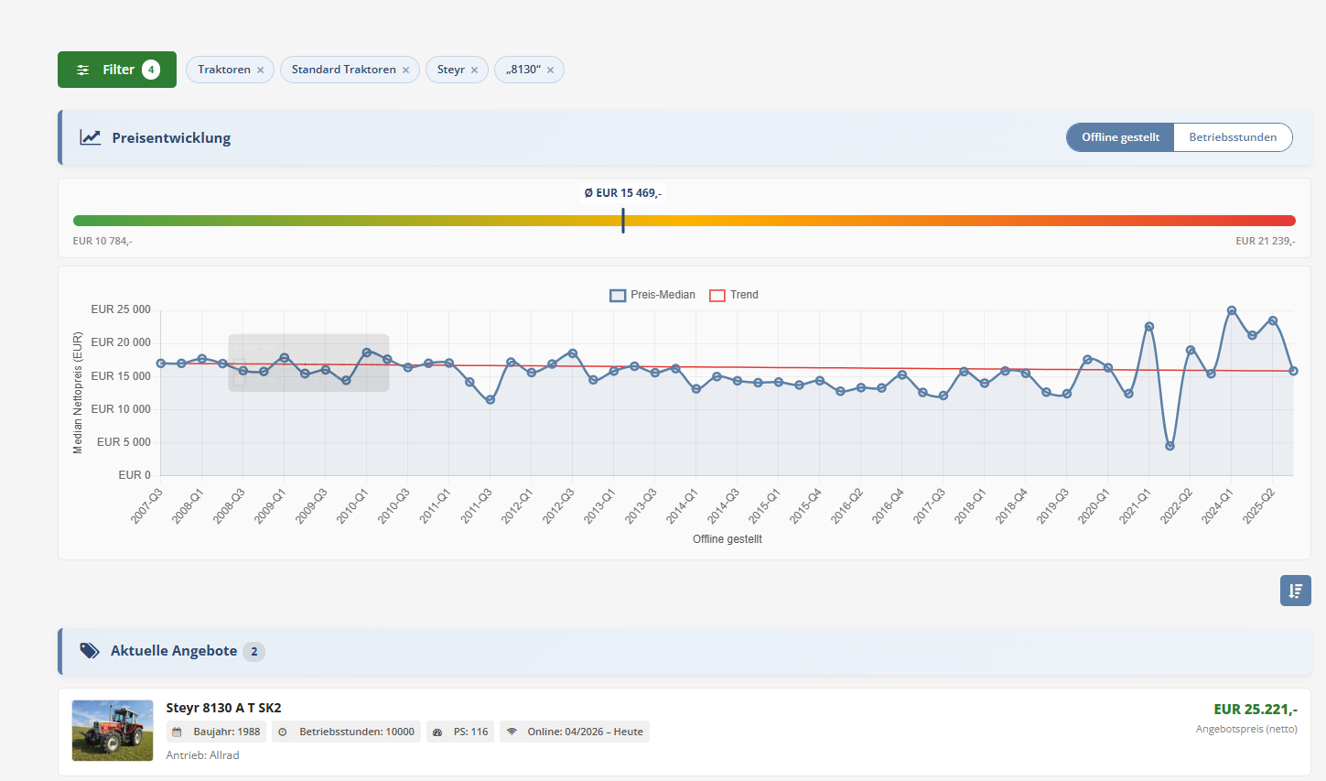1326x781 pixels.
Task: Open the Steyr 8130 A T SK2 listing
Action: 223,708
